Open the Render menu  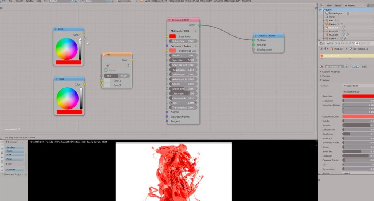click(x=19, y=1)
